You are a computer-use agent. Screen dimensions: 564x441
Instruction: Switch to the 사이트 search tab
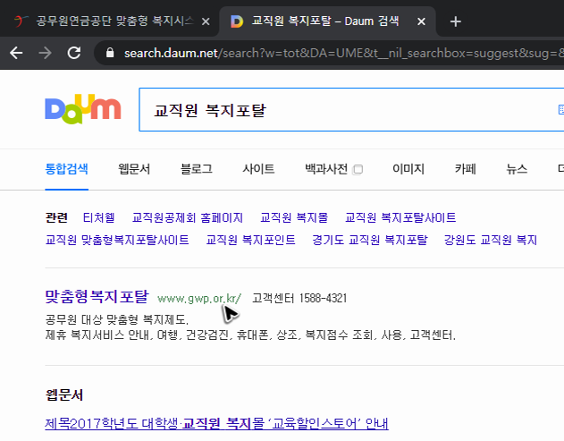tap(258, 169)
